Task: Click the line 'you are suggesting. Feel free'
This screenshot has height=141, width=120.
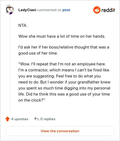Action: pyautogui.click(x=60, y=76)
